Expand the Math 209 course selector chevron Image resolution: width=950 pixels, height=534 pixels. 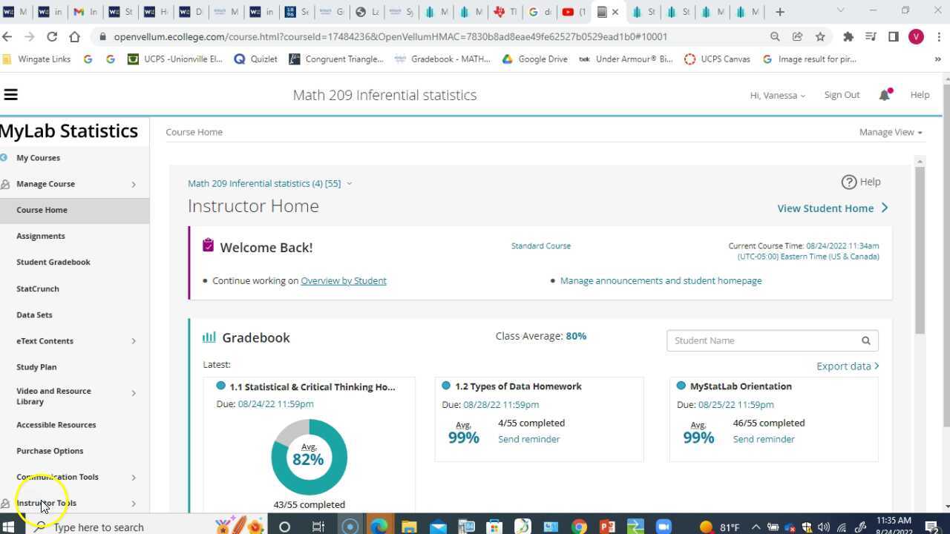pos(349,183)
